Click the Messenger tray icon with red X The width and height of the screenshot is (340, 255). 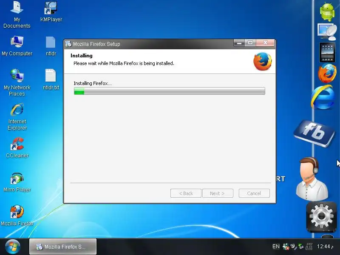[286, 246]
